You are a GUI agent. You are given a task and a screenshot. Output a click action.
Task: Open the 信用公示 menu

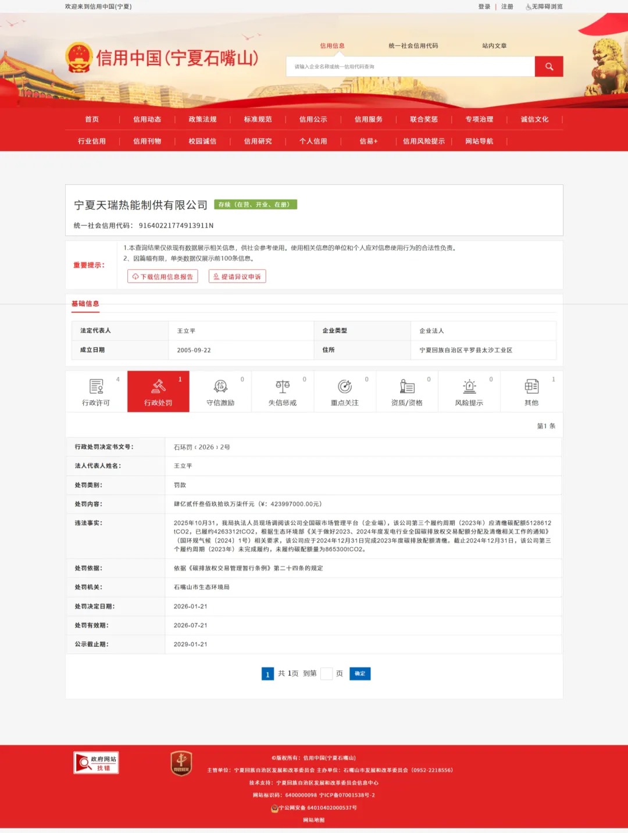click(313, 119)
